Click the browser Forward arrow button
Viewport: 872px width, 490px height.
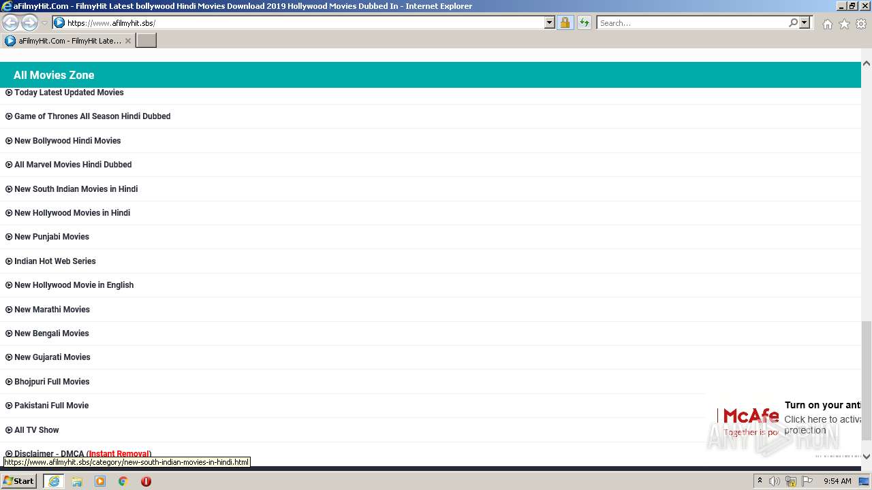click(29, 22)
